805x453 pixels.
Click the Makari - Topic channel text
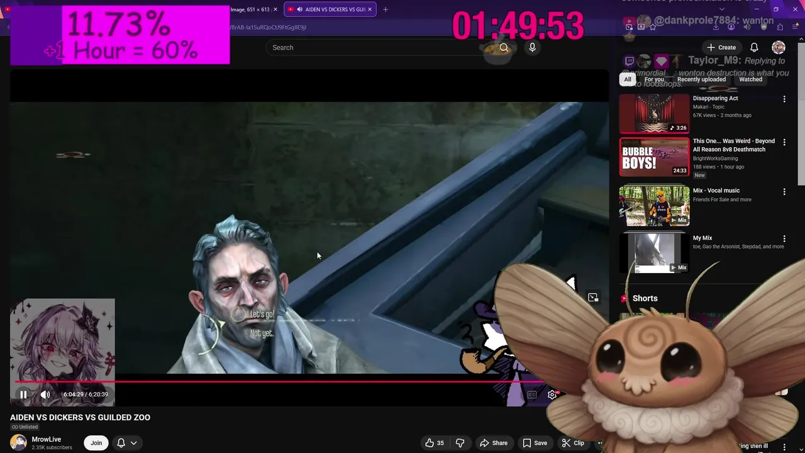(x=709, y=107)
